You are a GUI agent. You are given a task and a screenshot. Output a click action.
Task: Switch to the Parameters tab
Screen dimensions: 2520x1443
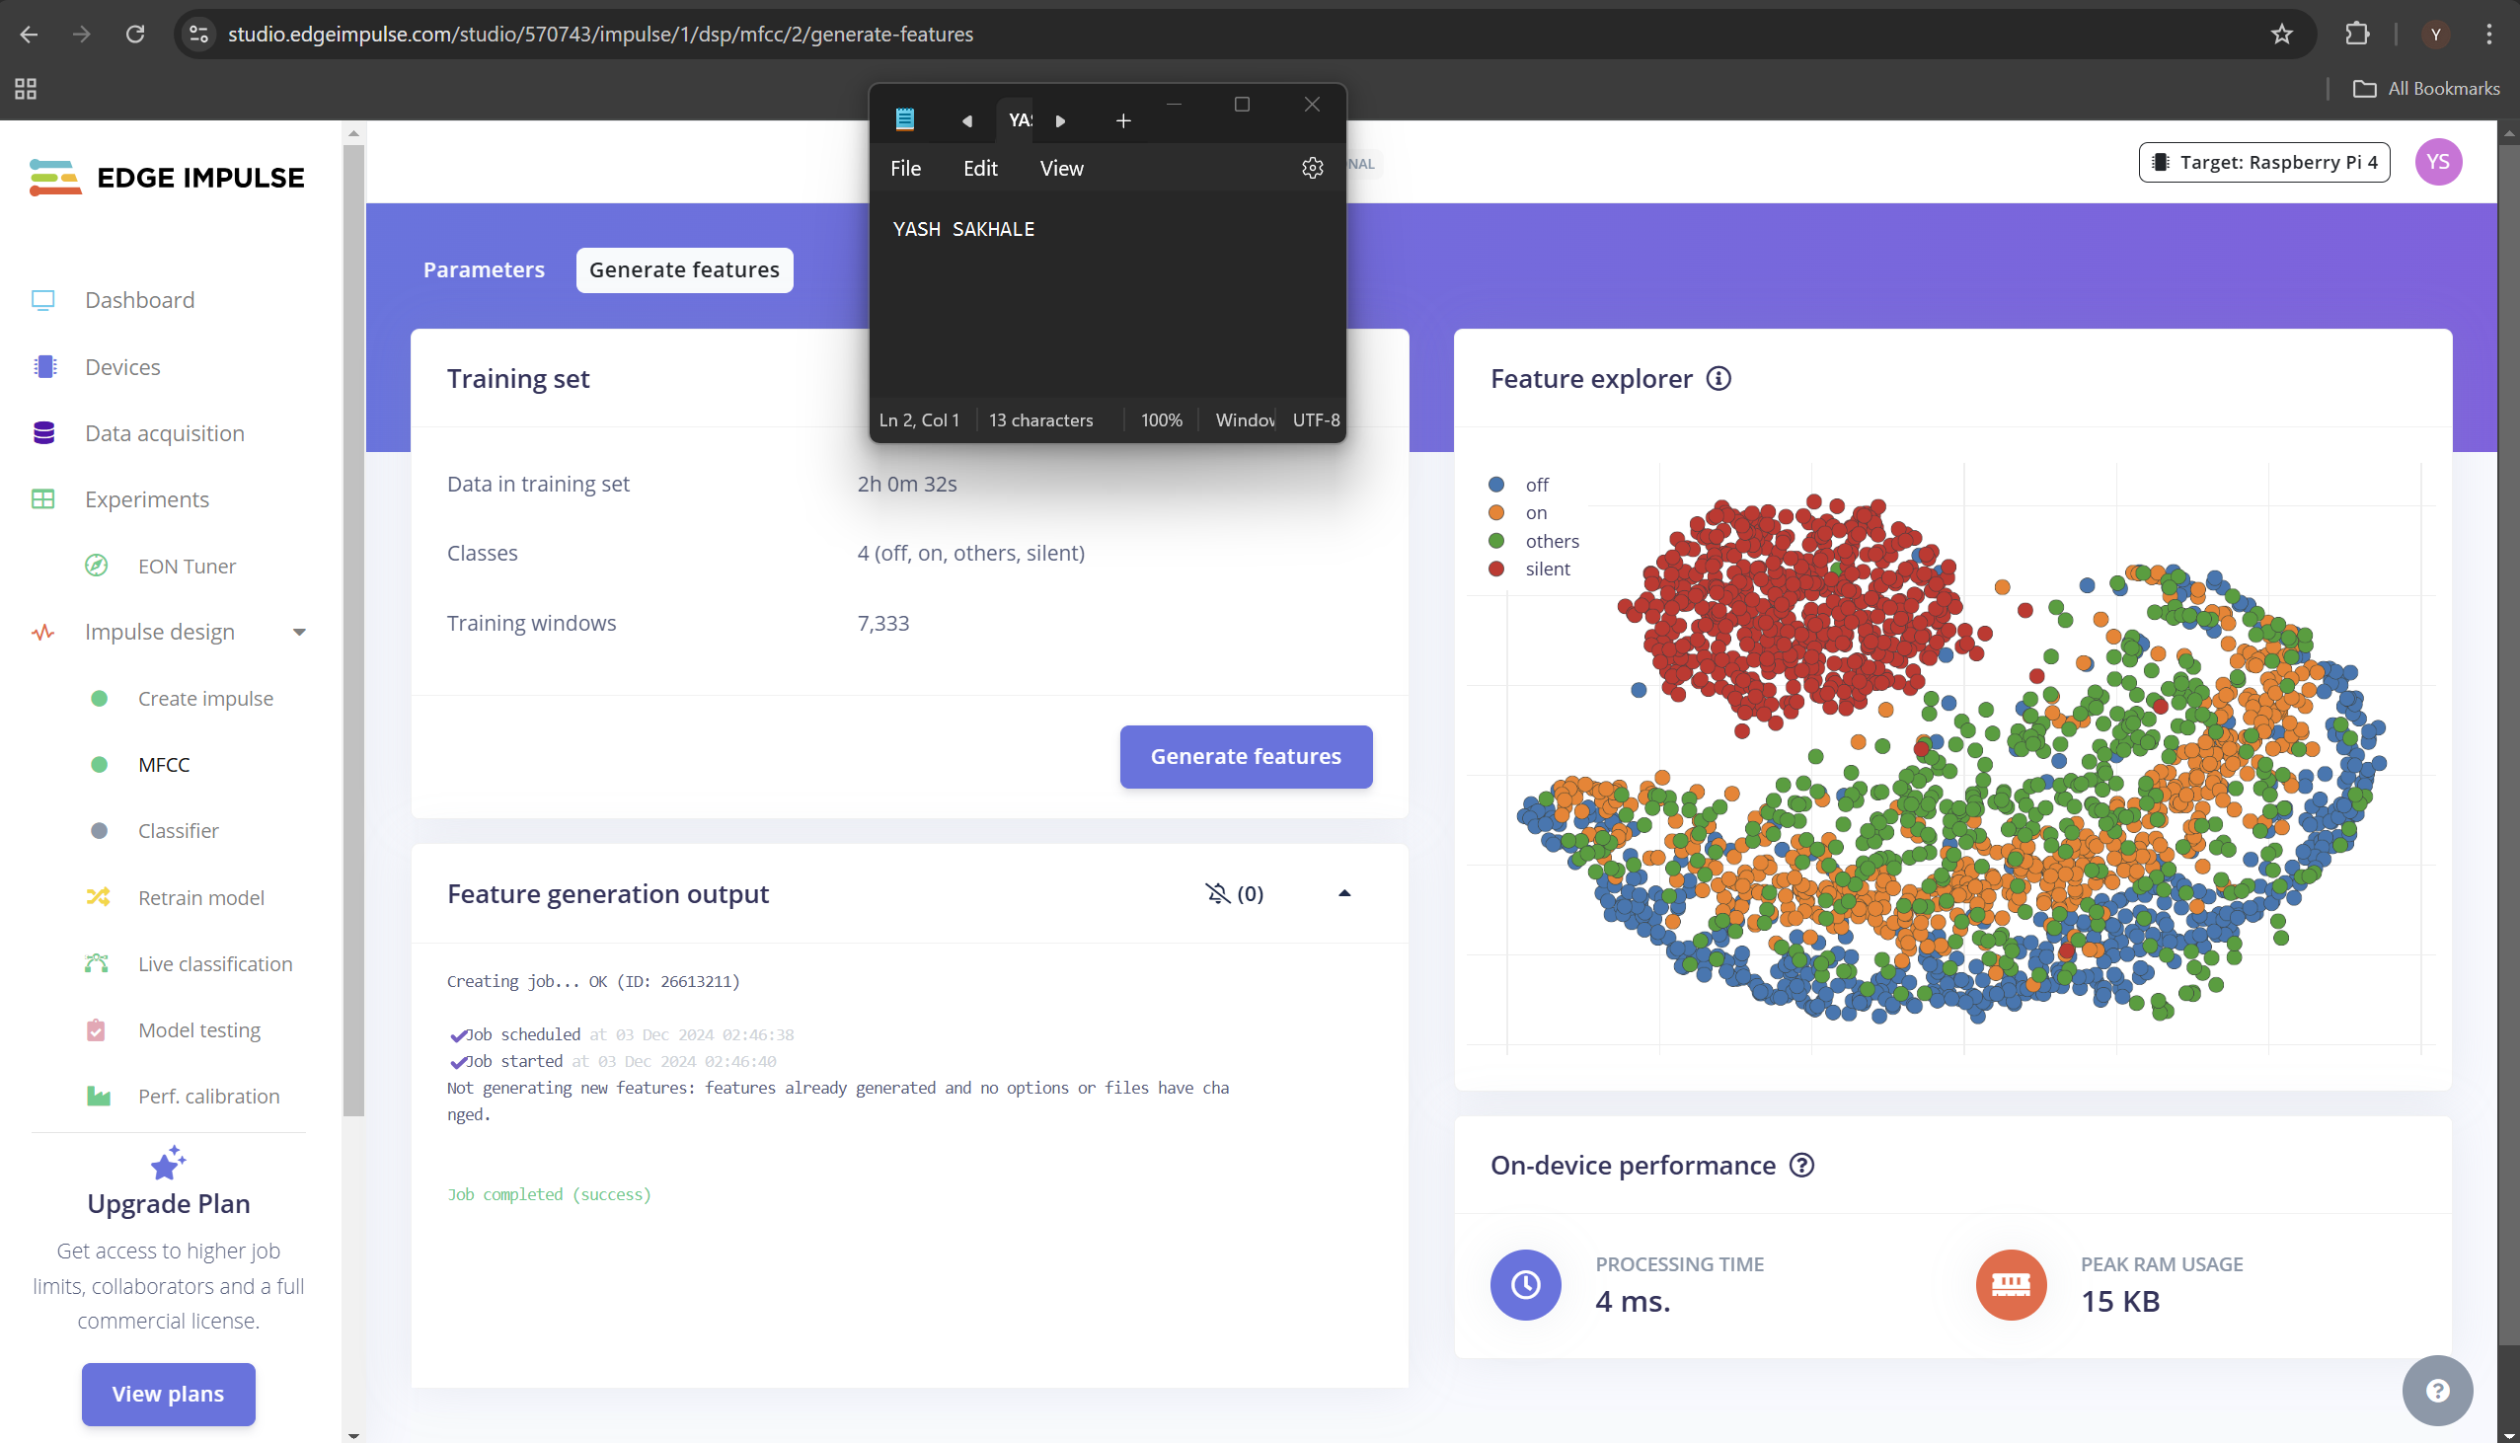coord(484,270)
